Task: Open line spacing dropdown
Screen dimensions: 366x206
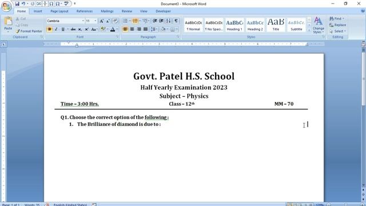Action: (154, 29)
